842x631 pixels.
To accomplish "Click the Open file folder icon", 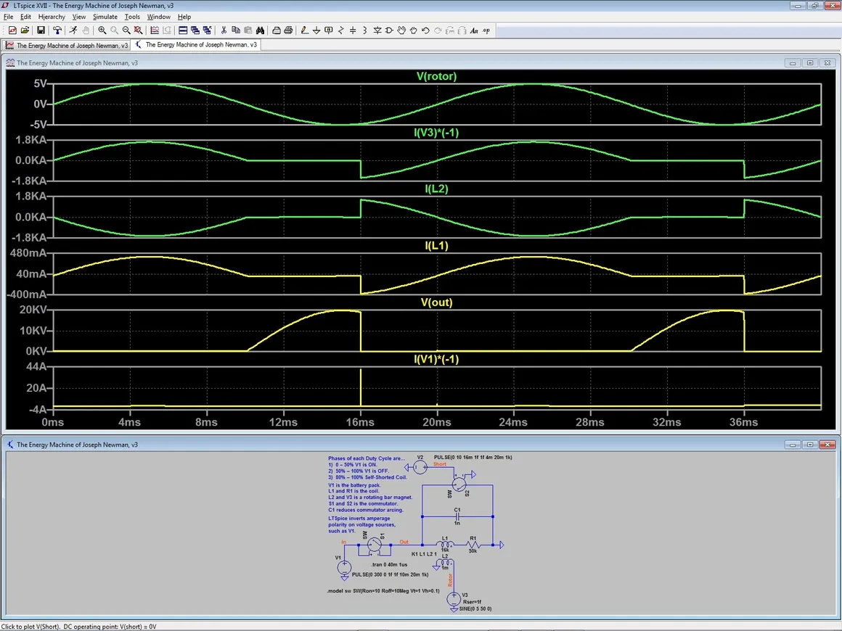I will click(x=25, y=30).
